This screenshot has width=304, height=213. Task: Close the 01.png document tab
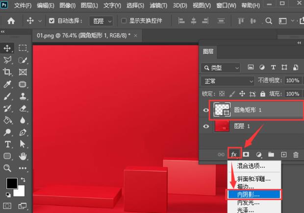(x=135, y=36)
